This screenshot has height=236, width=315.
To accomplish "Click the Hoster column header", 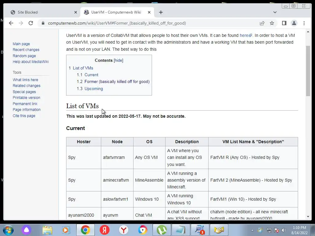I will point(84,142).
